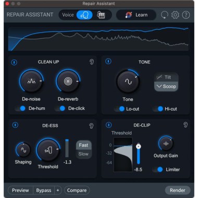Disable the De-hum switch
The height and width of the screenshot is (198, 198).
pyautogui.click(x=20, y=108)
